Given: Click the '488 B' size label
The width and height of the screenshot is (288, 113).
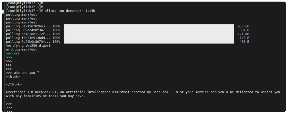Looking at the screenshot, I should (244, 42).
